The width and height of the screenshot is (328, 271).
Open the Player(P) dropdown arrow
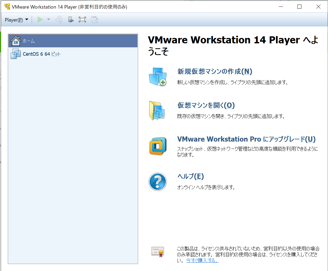point(27,19)
